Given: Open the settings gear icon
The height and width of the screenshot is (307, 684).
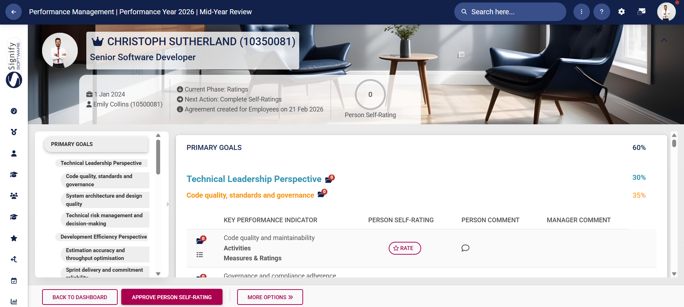Looking at the screenshot, I should 621,12.
